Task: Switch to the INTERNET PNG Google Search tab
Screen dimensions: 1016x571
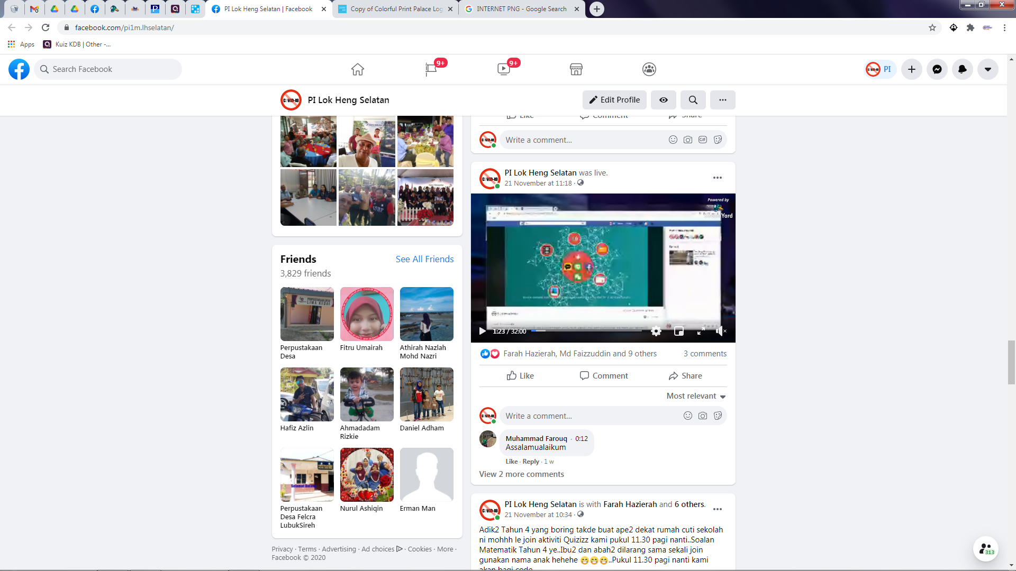Action: [521, 9]
